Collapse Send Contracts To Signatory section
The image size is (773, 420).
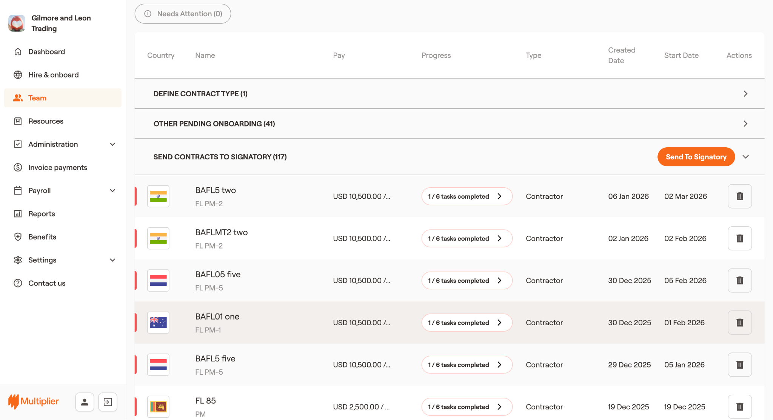click(x=745, y=157)
